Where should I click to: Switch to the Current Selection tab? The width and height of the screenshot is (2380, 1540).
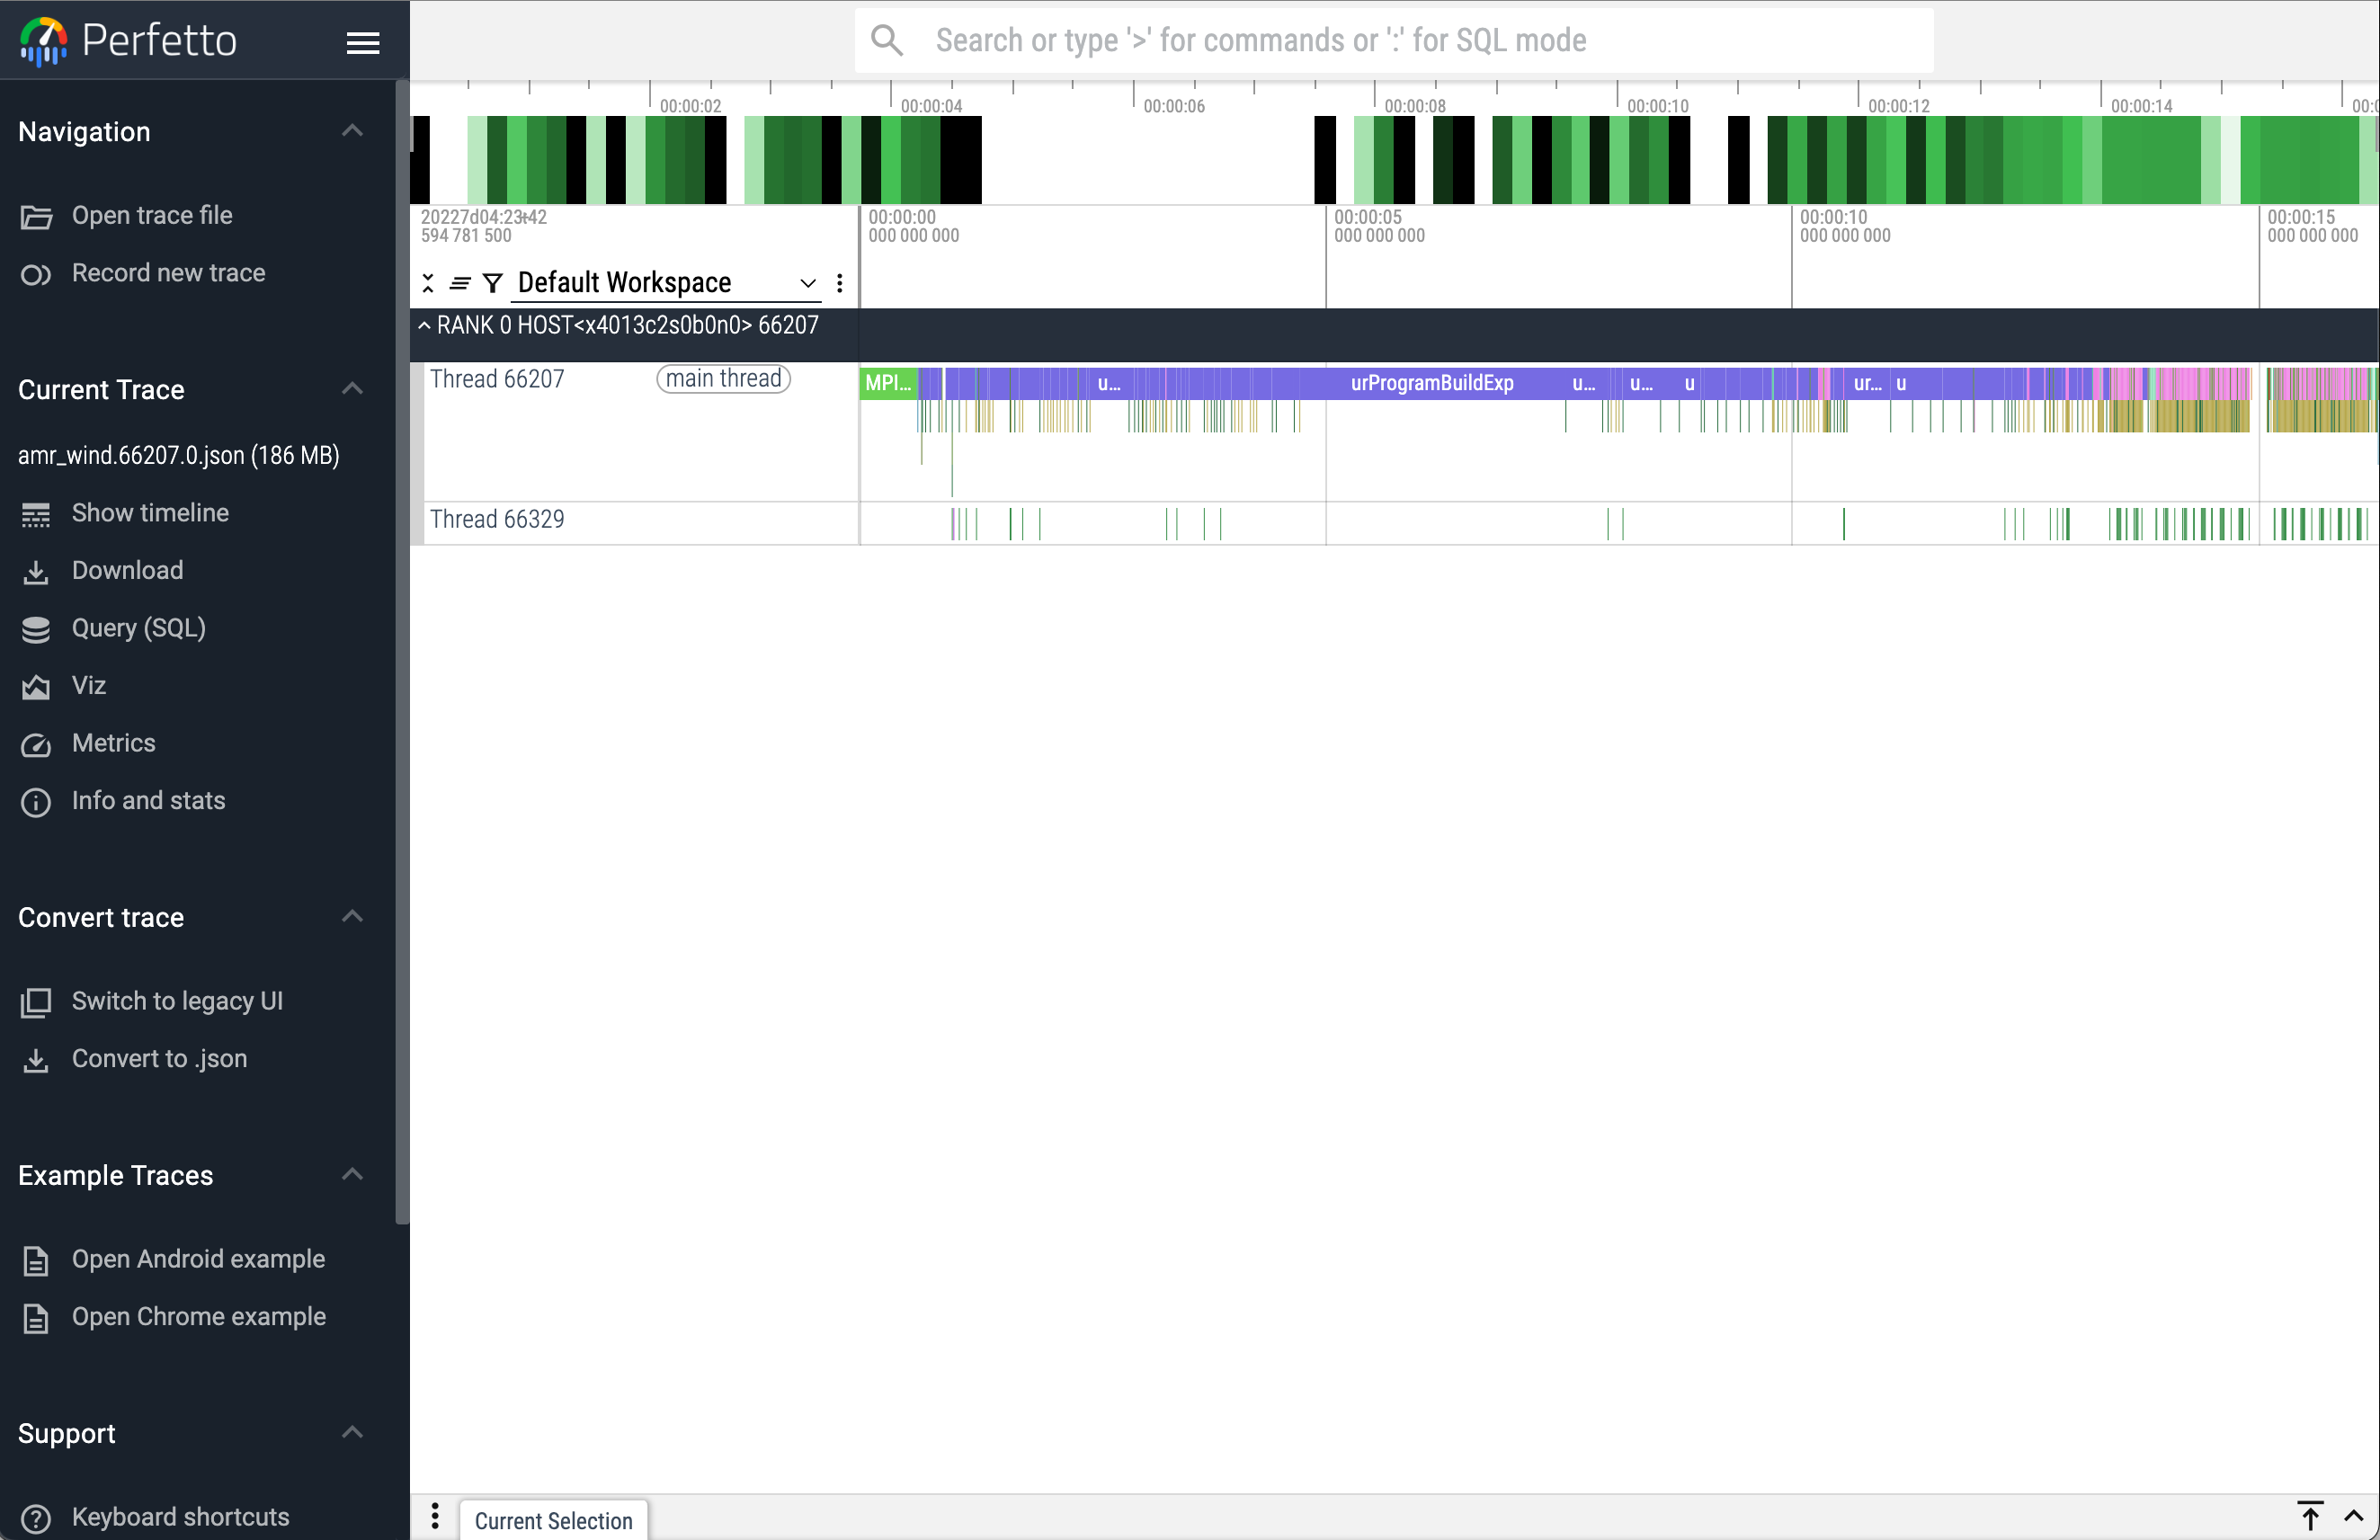(x=553, y=1520)
